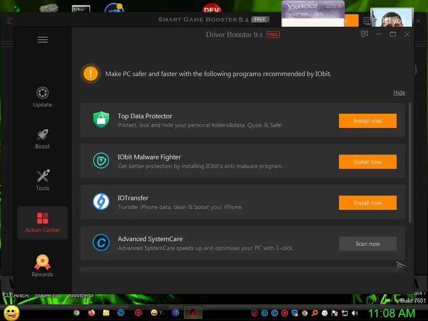Click Driver Booster red FREE badge
This screenshot has width=428, height=321.
click(x=273, y=34)
